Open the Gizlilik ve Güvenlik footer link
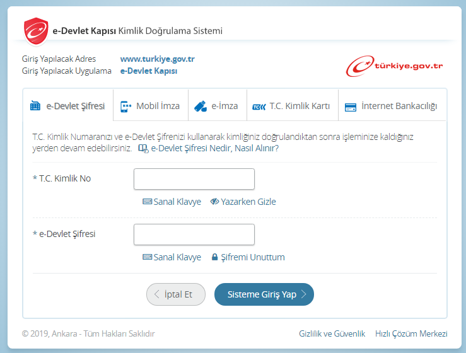 tap(332, 334)
